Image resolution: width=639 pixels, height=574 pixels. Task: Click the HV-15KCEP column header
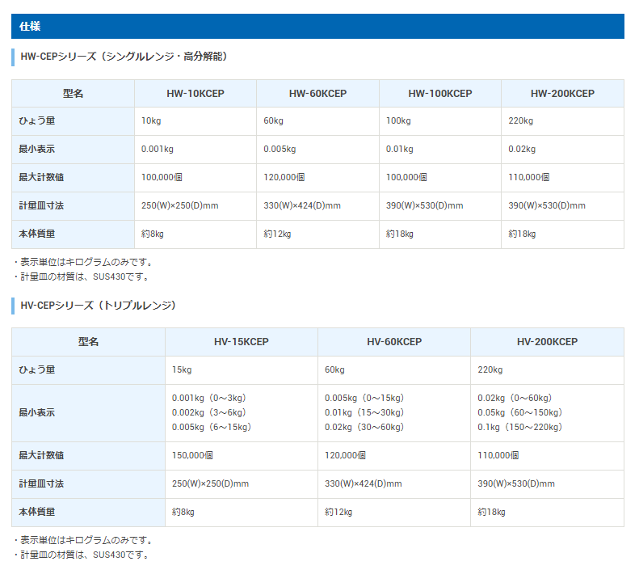click(x=242, y=342)
